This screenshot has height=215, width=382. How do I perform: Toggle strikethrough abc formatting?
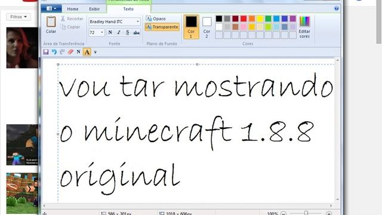(x=137, y=32)
